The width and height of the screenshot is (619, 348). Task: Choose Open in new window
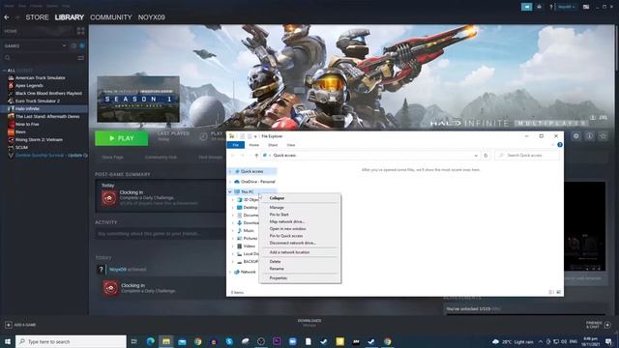click(300, 228)
